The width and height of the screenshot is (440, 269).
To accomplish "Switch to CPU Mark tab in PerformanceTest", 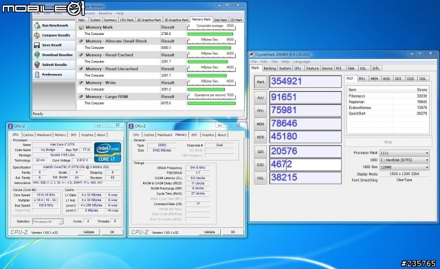I will pos(126,20).
